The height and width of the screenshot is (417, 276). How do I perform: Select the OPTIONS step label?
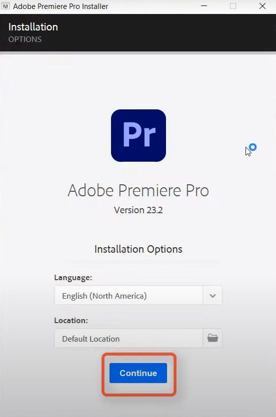click(25, 39)
